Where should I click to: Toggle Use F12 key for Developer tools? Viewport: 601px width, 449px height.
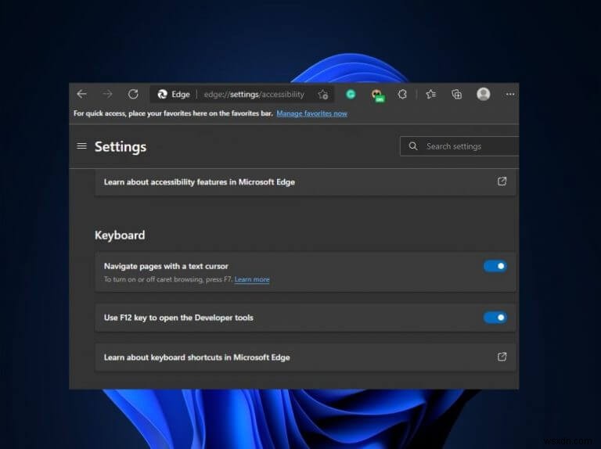coord(495,318)
